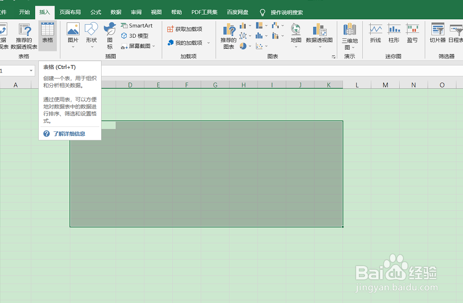Open the PDF工具集 tab

click(204, 12)
